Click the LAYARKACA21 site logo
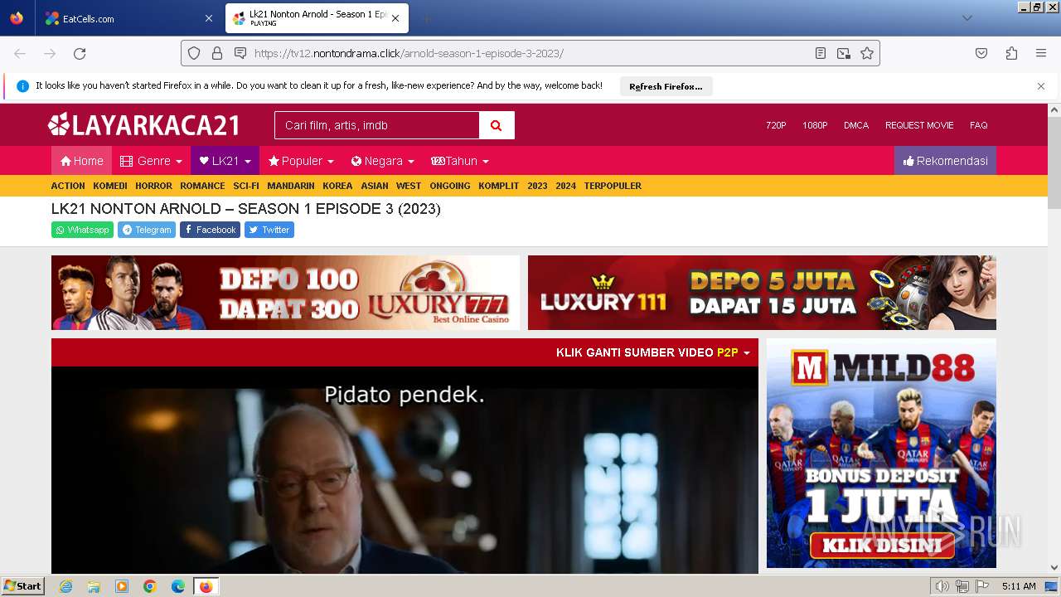The width and height of the screenshot is (1061, 597). 144,125
